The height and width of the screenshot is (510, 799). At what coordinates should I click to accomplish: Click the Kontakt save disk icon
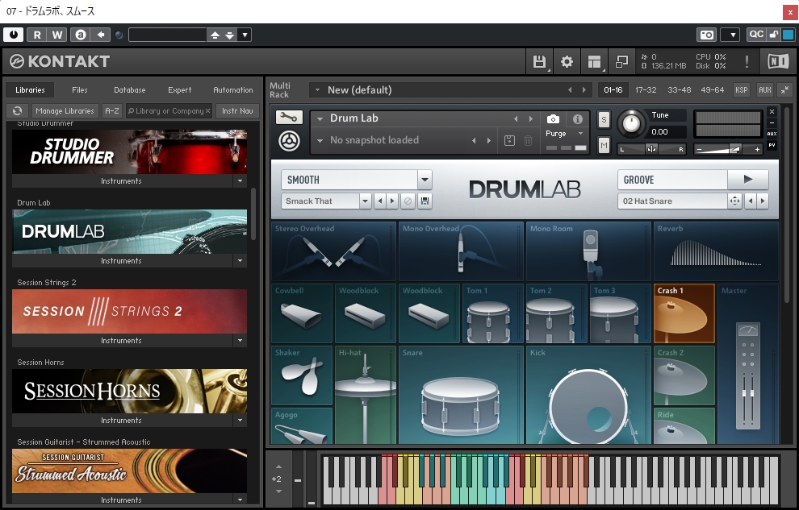pyautogui.click(x=539, y=62)
